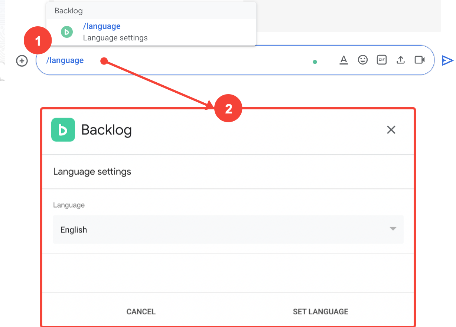Click the "Backlog" header in suggestion popup
The height and width of the screenshot is (327, 456).
click(x=68, y=11)
